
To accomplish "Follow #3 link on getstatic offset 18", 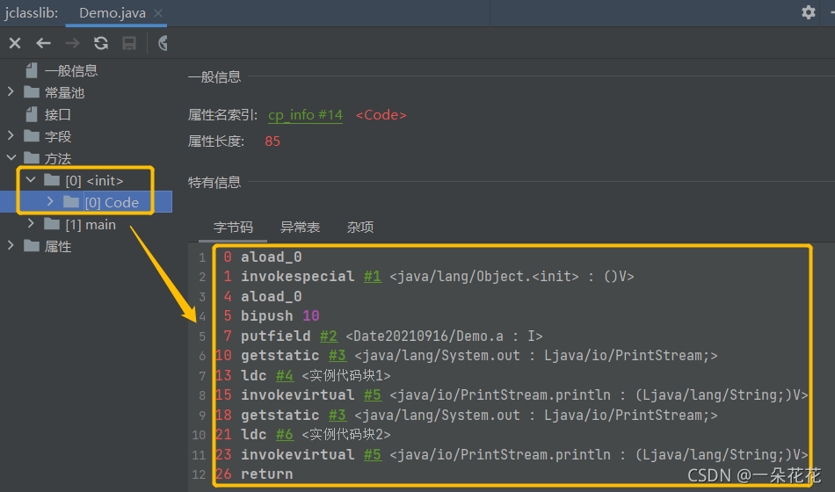I will [x=338, y=416].
